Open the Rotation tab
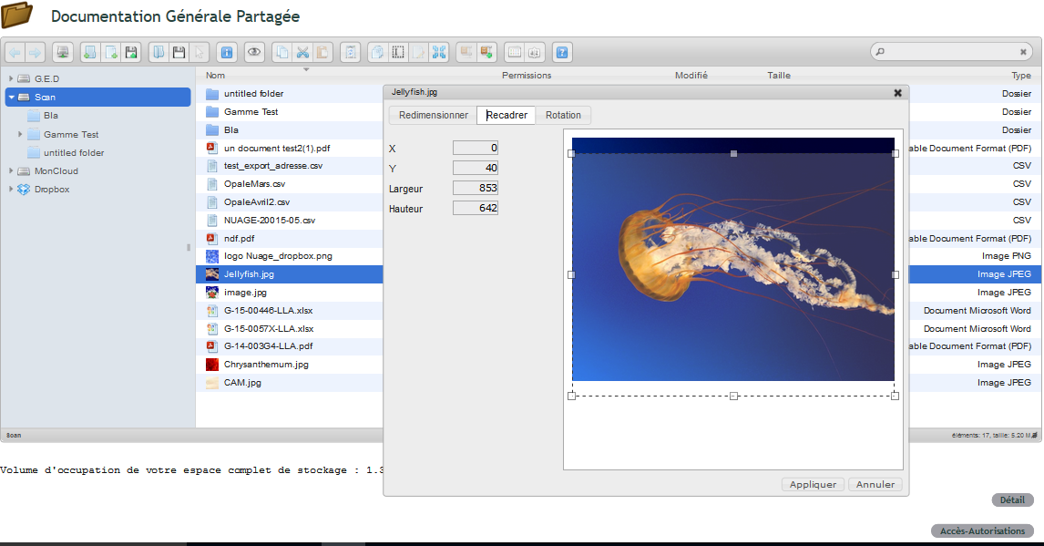Screen dimensions: 1044x546 pos(563,115)
